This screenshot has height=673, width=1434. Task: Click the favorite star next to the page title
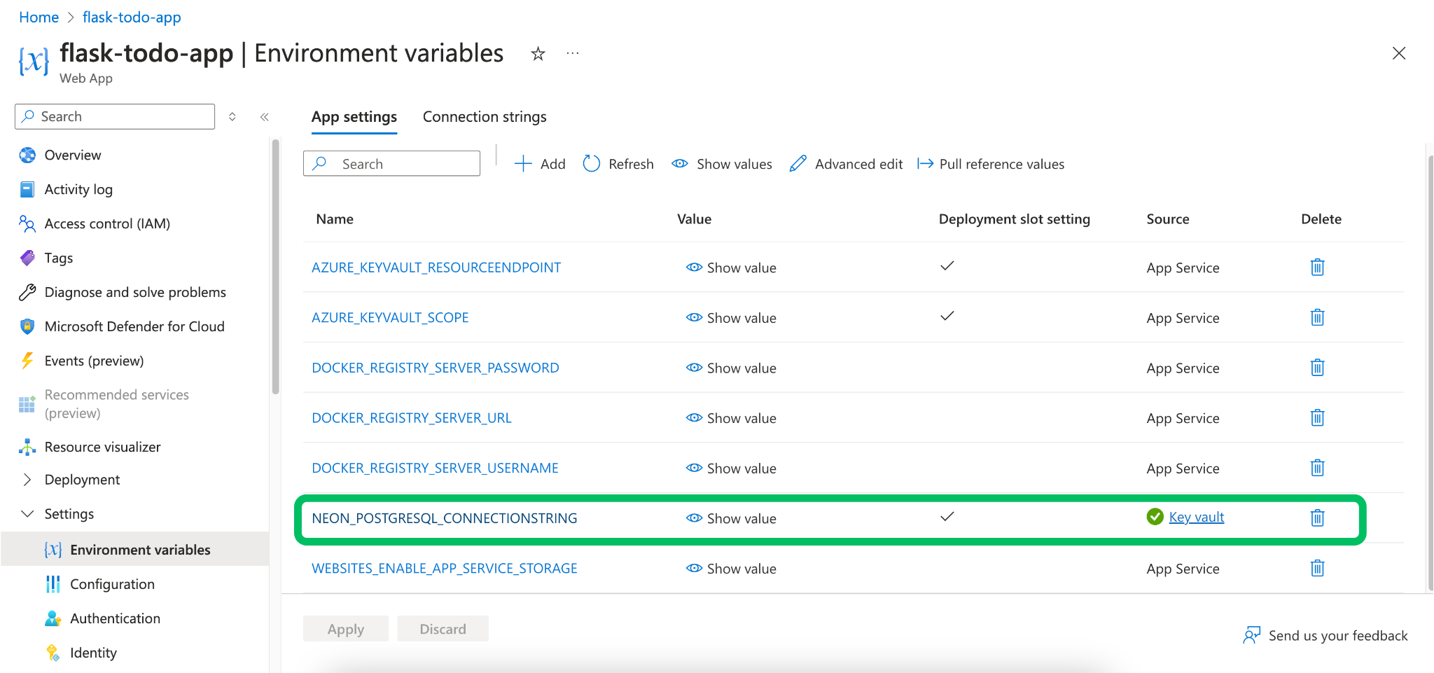538,53
